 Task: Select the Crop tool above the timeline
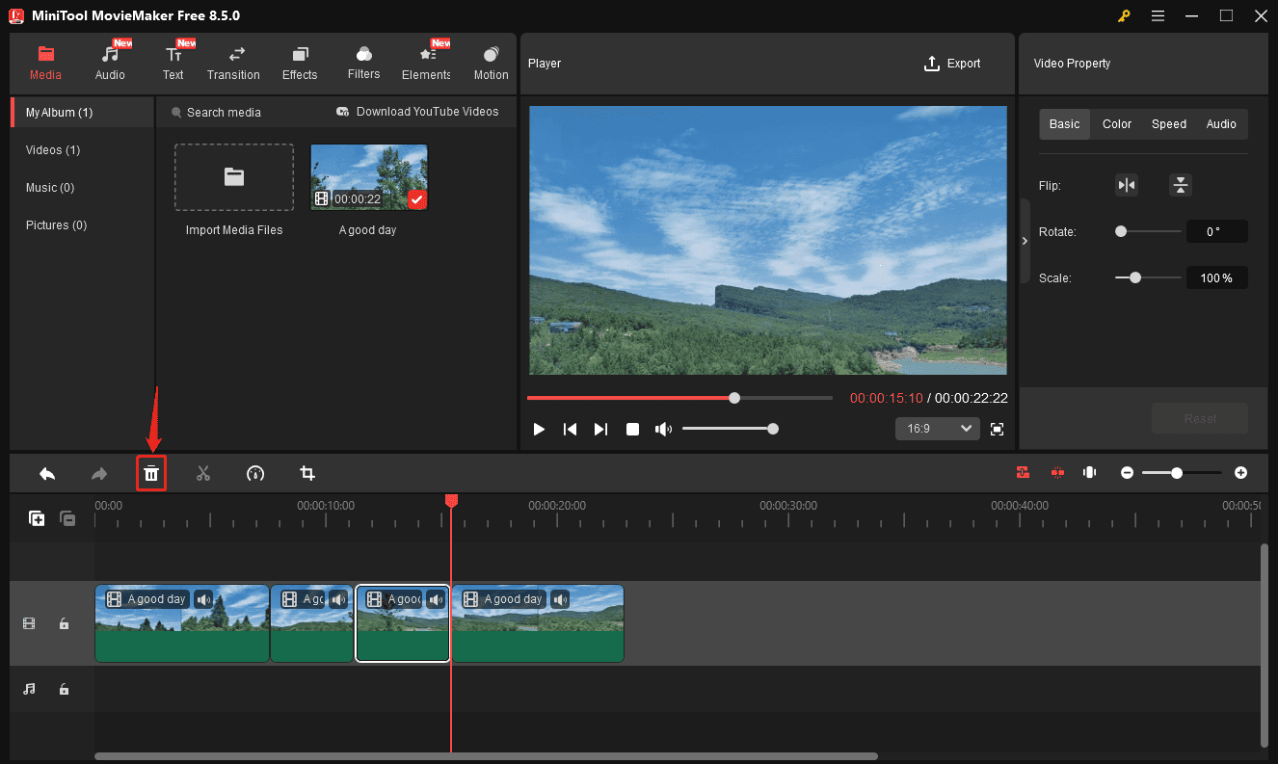[x=307, y=473]
